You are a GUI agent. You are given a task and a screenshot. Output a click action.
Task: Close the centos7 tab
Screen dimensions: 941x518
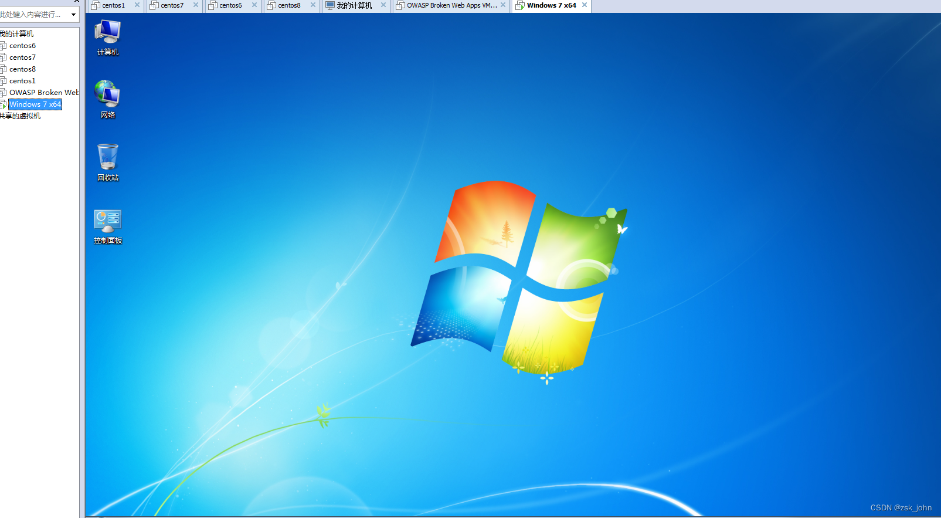click(x=196, y=5)
